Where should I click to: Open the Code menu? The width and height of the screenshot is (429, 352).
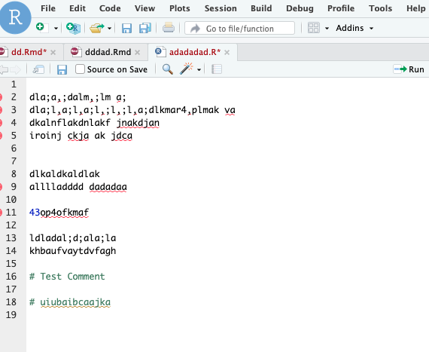pyautogui.click(x=110, y=8)
